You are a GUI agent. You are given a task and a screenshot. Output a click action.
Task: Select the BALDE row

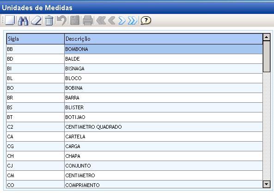coord(134,59)
